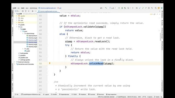This screenshot has width=175, height=98.
Task: Toggle the Bookmarks side tool window
Action: [x=13, y=67]
